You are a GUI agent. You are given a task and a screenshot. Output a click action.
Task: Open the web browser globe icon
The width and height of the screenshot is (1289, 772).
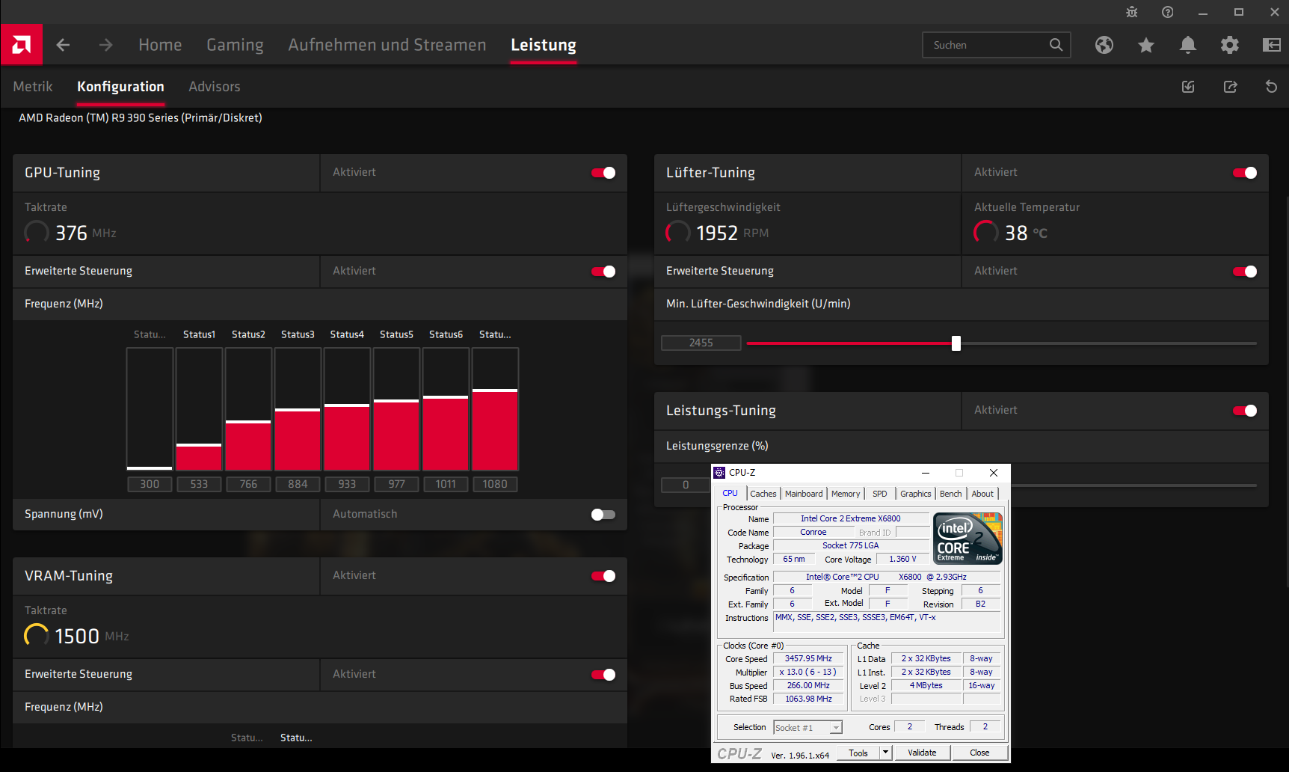[x=1104, y=45]
